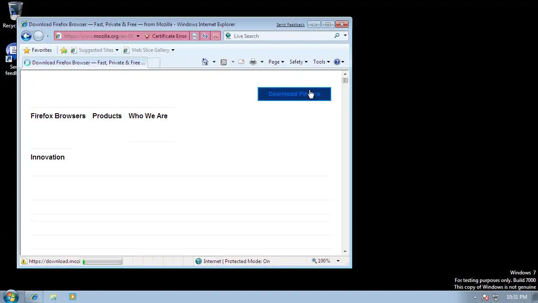The image size is (538, 303).
Task: Open the recent pages dropdown next to Forward
Action: [47, 36]
